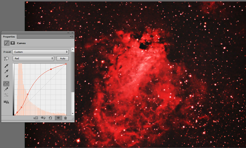Click the scroll up arrow in Properties panel
Image resolution: width=246 pixels, height=148 pixels.
pyautogui.click(x=73, y=49)
